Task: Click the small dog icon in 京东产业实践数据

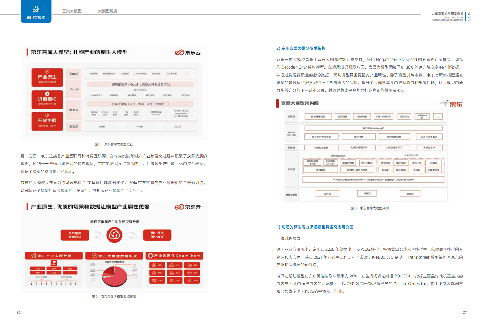Action: tap(54, 263)
